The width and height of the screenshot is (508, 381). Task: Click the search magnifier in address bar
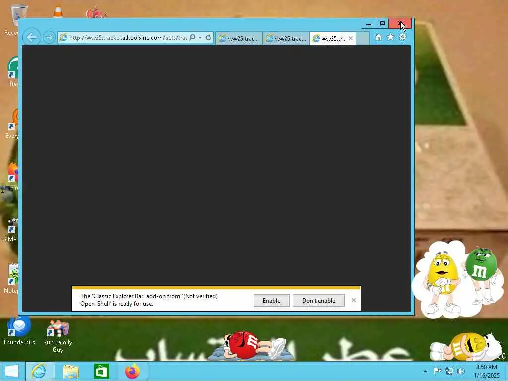[x=192, y=37]
